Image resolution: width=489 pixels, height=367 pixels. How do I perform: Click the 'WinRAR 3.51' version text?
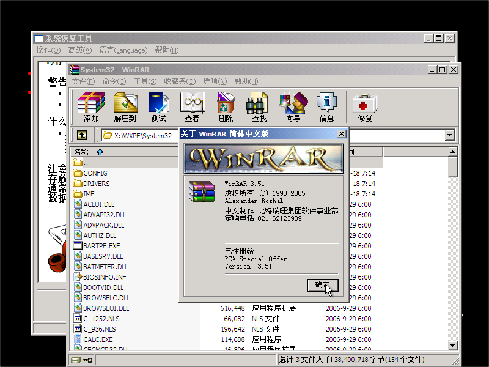coord(244,183)
